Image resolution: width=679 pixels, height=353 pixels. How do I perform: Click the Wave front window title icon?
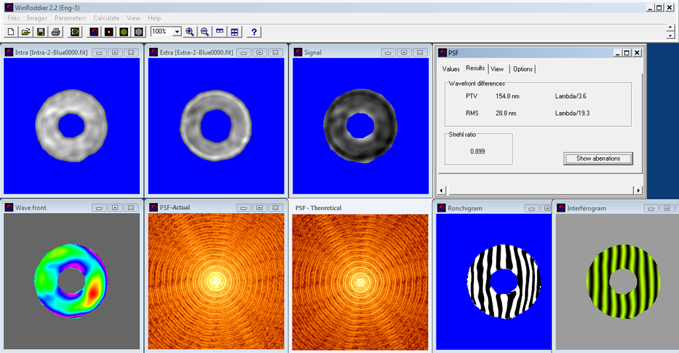coord(9,208)
